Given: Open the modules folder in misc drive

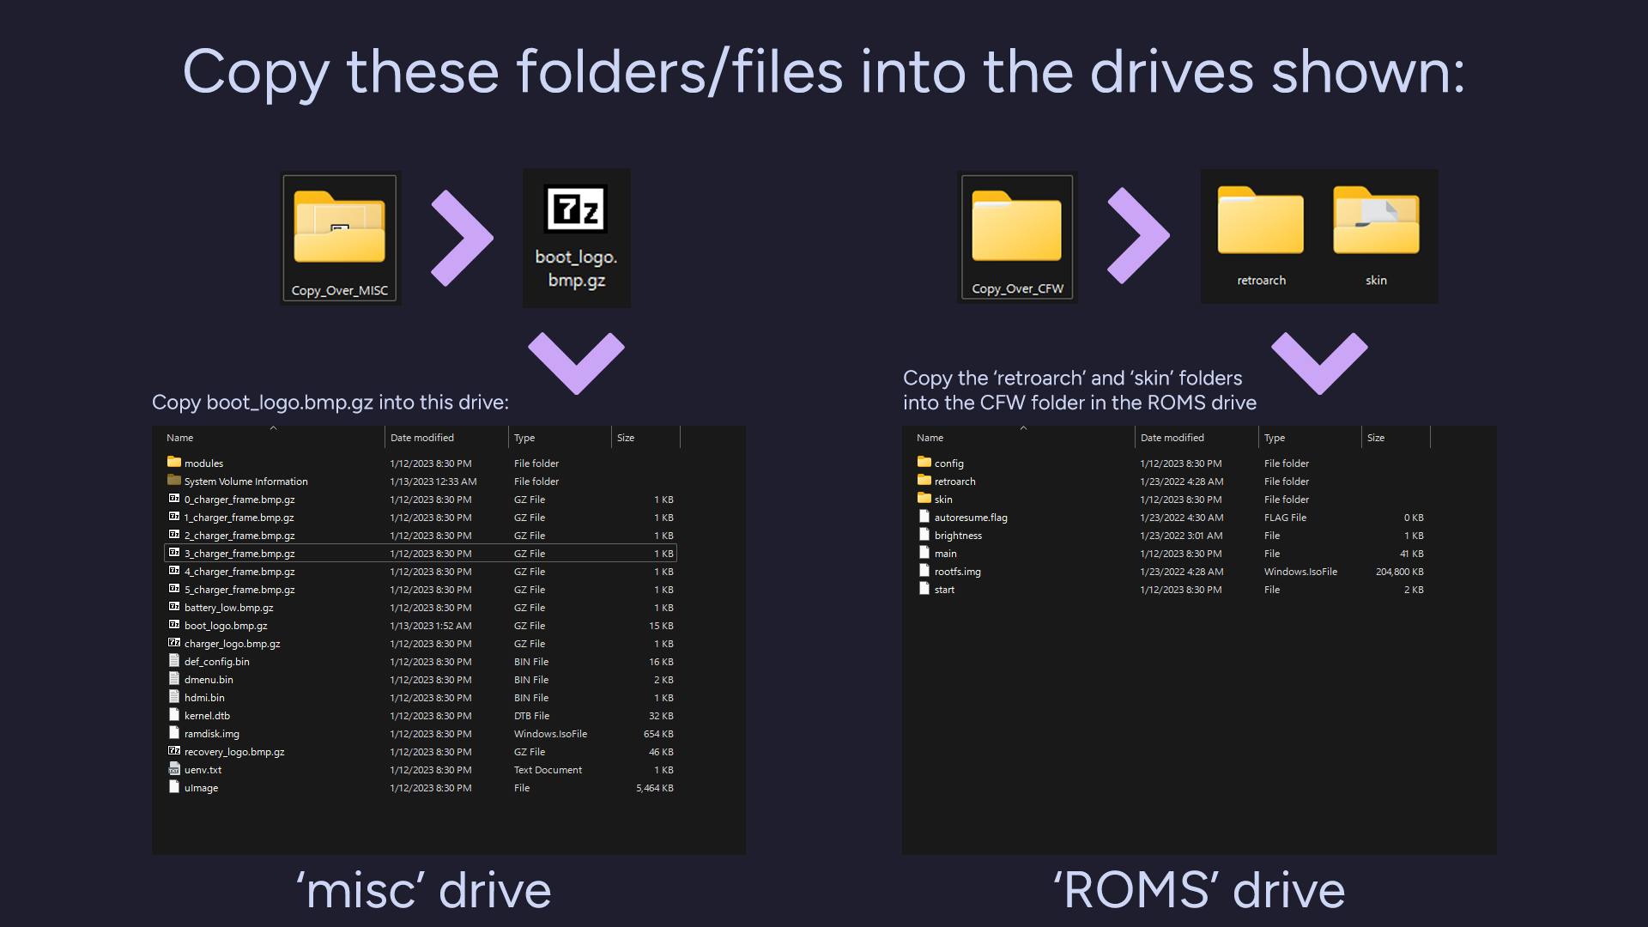Looking at the screenshot, I should pos(421,463).
